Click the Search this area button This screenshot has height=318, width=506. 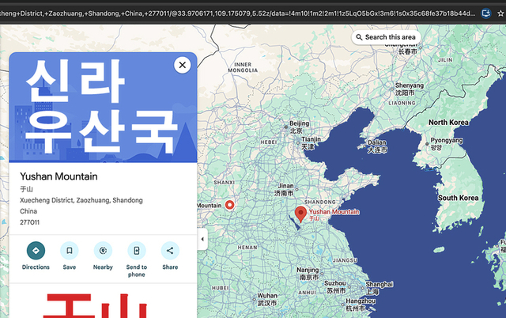click(x=387, y=37)
